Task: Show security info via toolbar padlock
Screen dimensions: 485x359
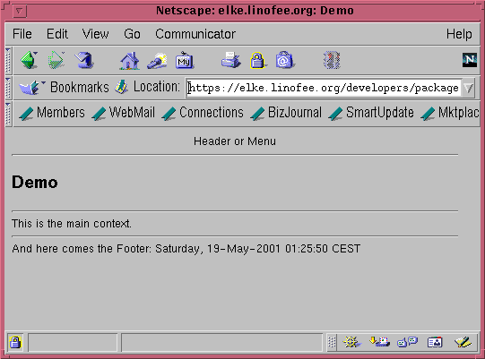Action: (x=257, y=60)
